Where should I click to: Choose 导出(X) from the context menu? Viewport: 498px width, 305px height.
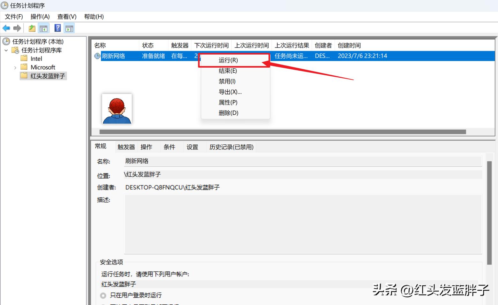[x=230, y=92]
